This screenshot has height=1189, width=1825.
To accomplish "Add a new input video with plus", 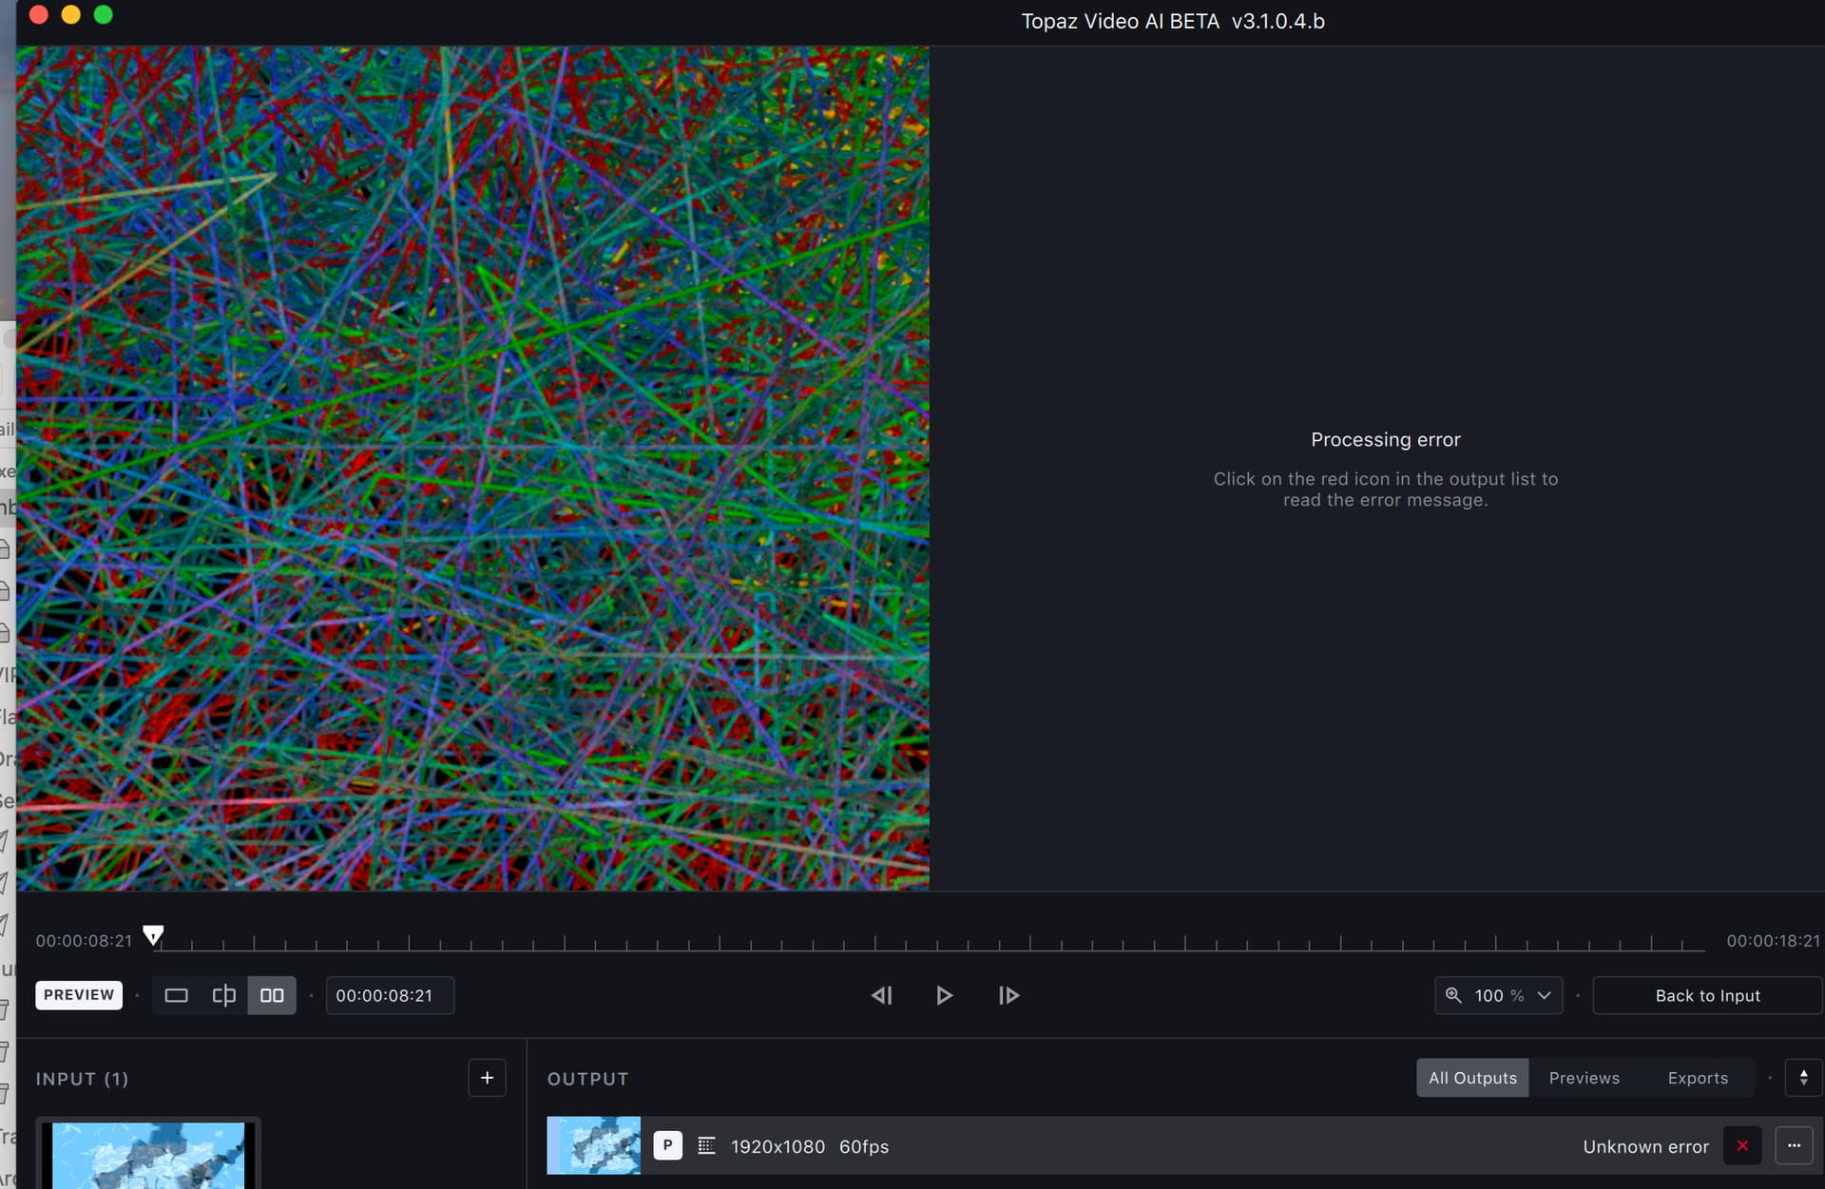I will tap(487, 1078).
